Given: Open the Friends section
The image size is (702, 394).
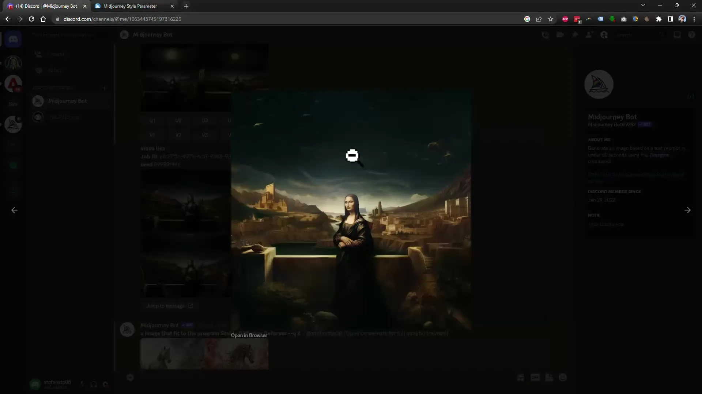Looking at the screenshot, I should (x=71, y=54).
